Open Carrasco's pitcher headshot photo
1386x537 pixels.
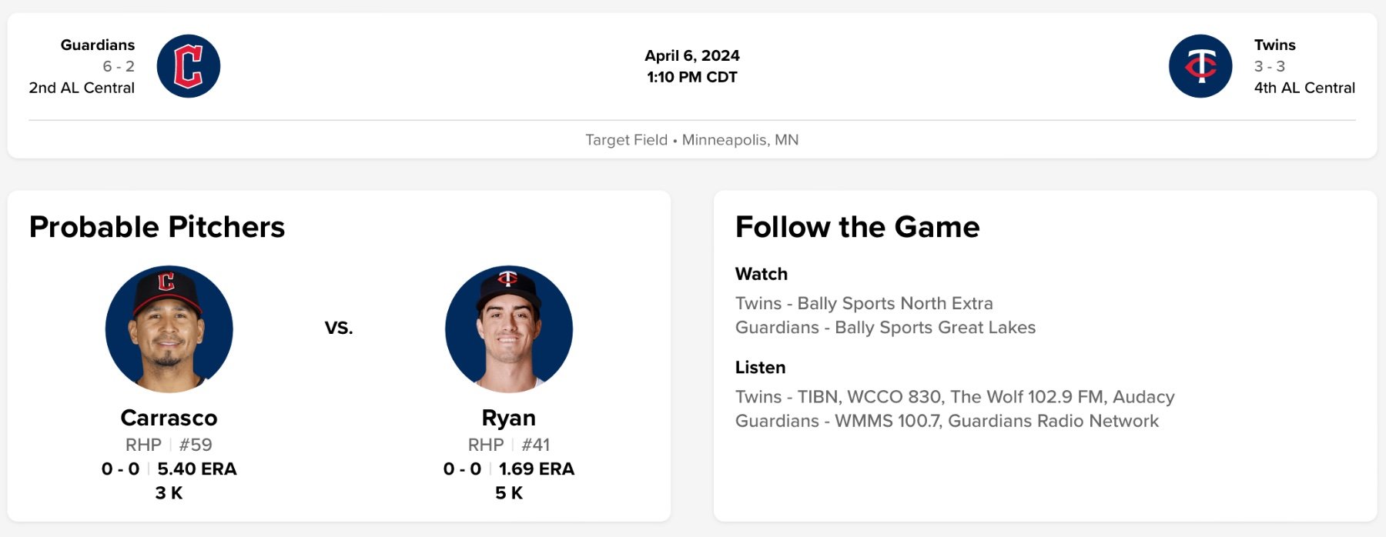click(x=169, y=329)
